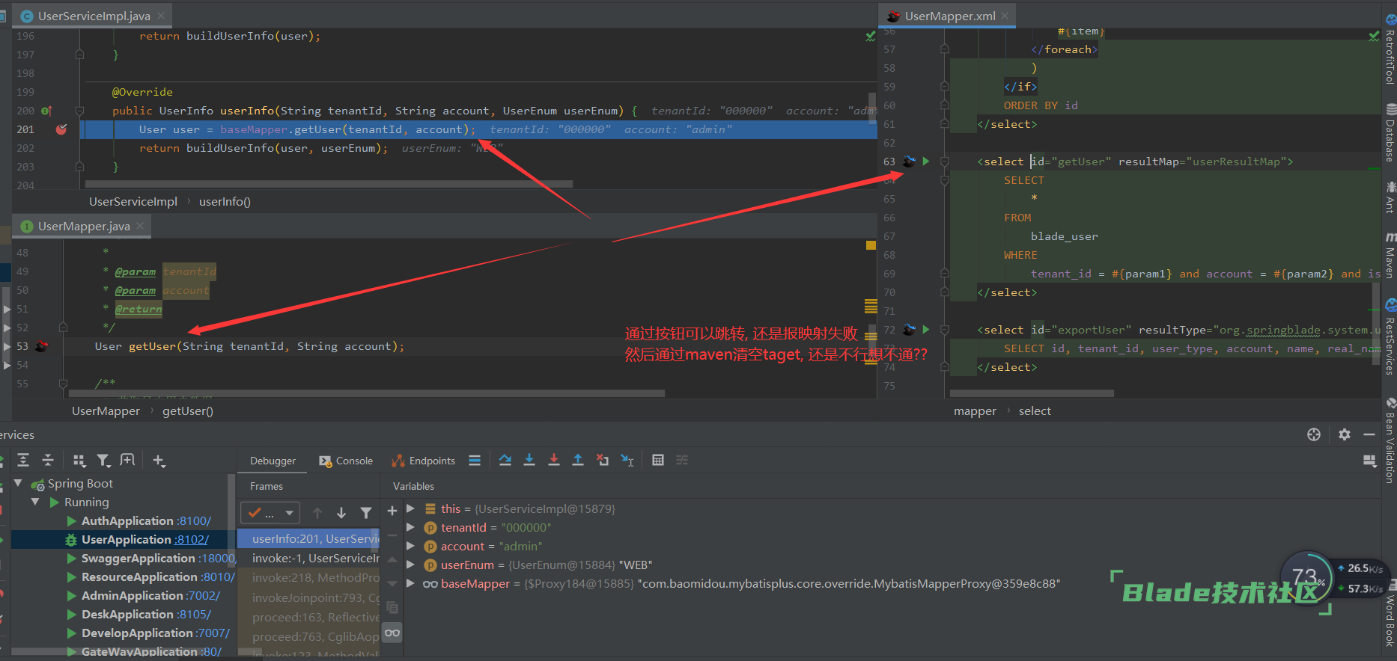This screenshot has width=1397, height=661.
Task: Click the red Force Step Into icon
Action: tap(554, 460)
